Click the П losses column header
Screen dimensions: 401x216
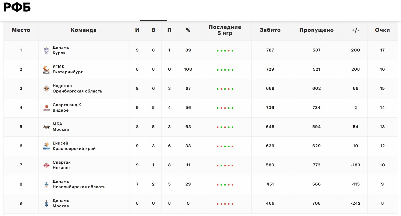169,30
